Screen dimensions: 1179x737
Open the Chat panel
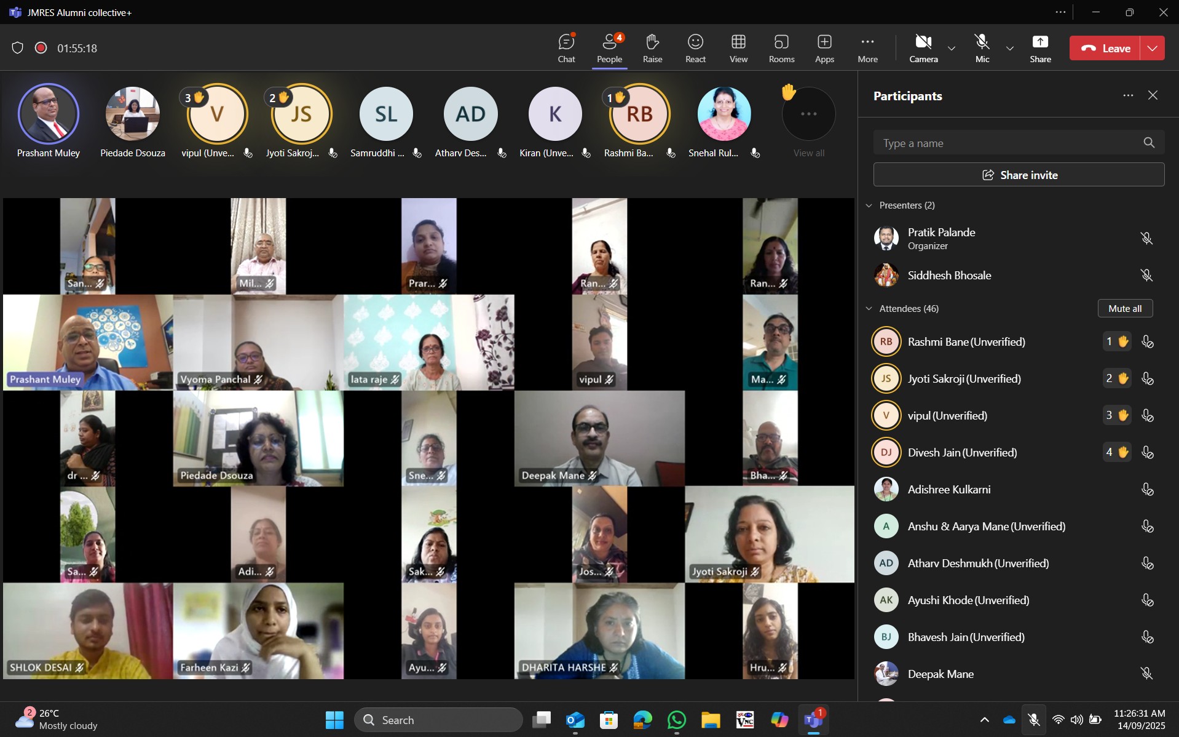[x=566, y=48]
